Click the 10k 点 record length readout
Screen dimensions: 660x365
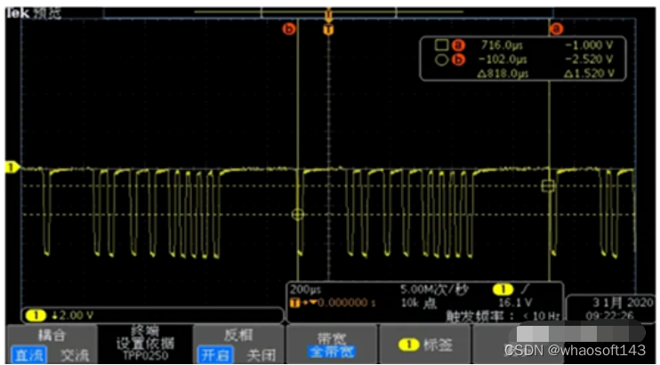[x=419, y=303]
